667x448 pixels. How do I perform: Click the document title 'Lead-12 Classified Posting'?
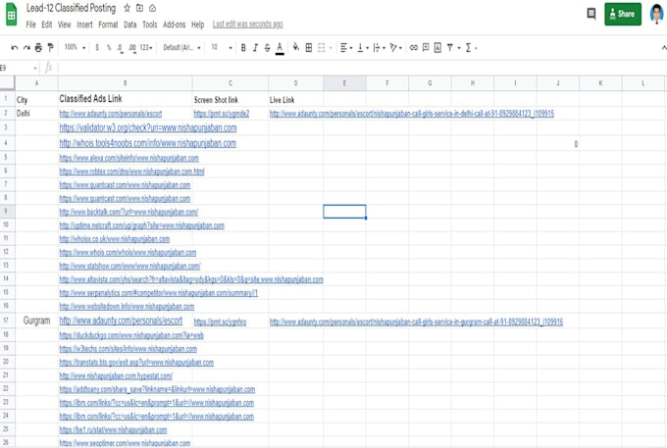[71, 8]
